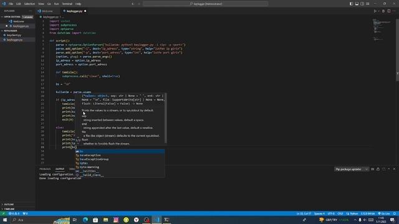Select the BaseExceptionGroup suggestion
399x224 pixels.
120,159
